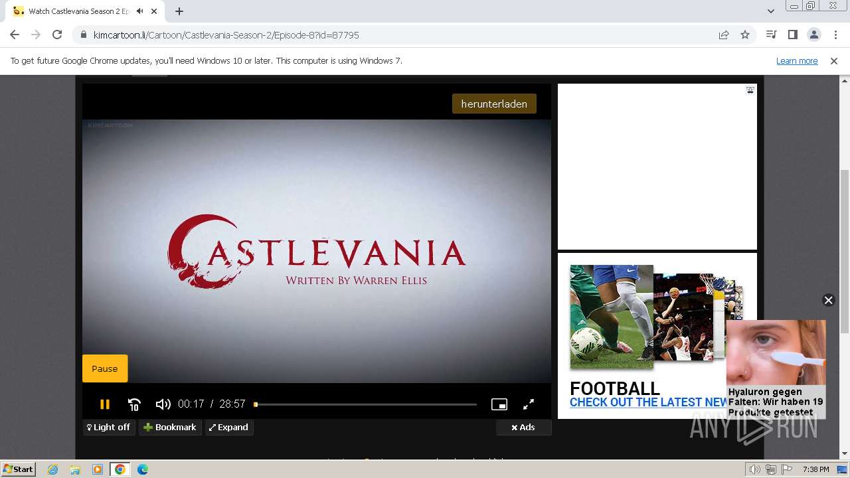
Task: Toggle the Light off mode
Action: point(109,428)
